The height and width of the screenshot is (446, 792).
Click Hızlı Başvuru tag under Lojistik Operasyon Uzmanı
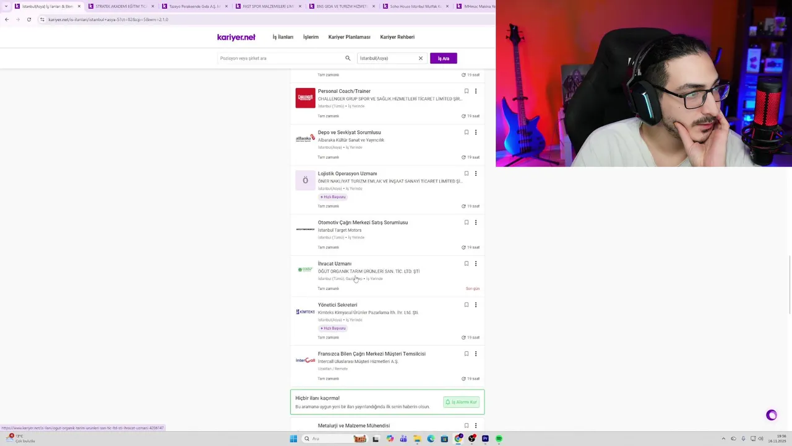click(x=333, y=197)
